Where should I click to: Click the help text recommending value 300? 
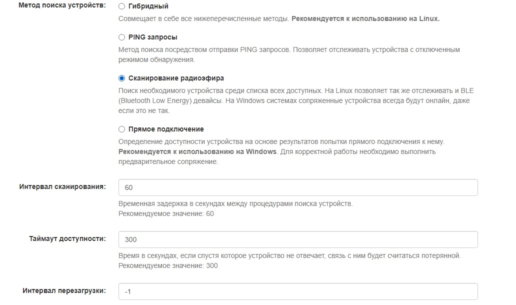point(168,265)
